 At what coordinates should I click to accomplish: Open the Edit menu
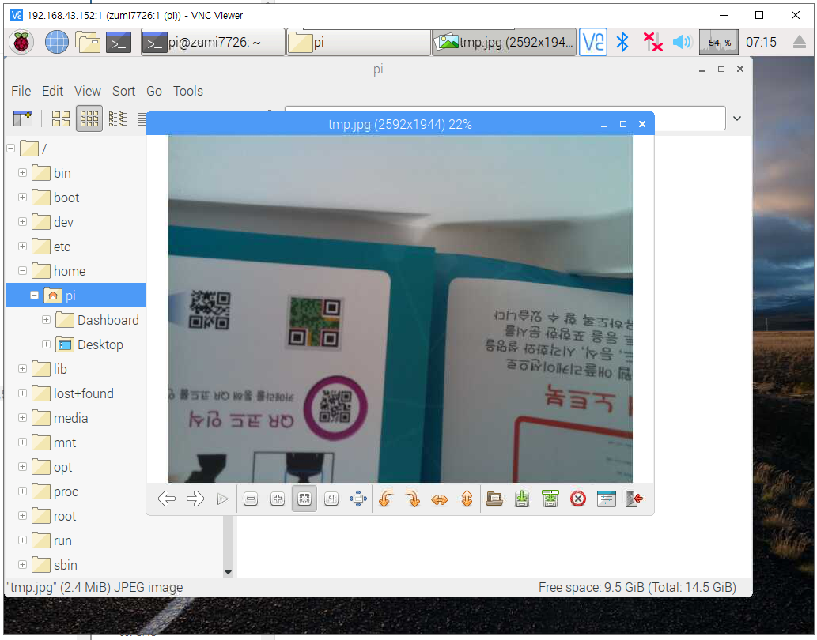pyautogui.click(x=53, y=91)
